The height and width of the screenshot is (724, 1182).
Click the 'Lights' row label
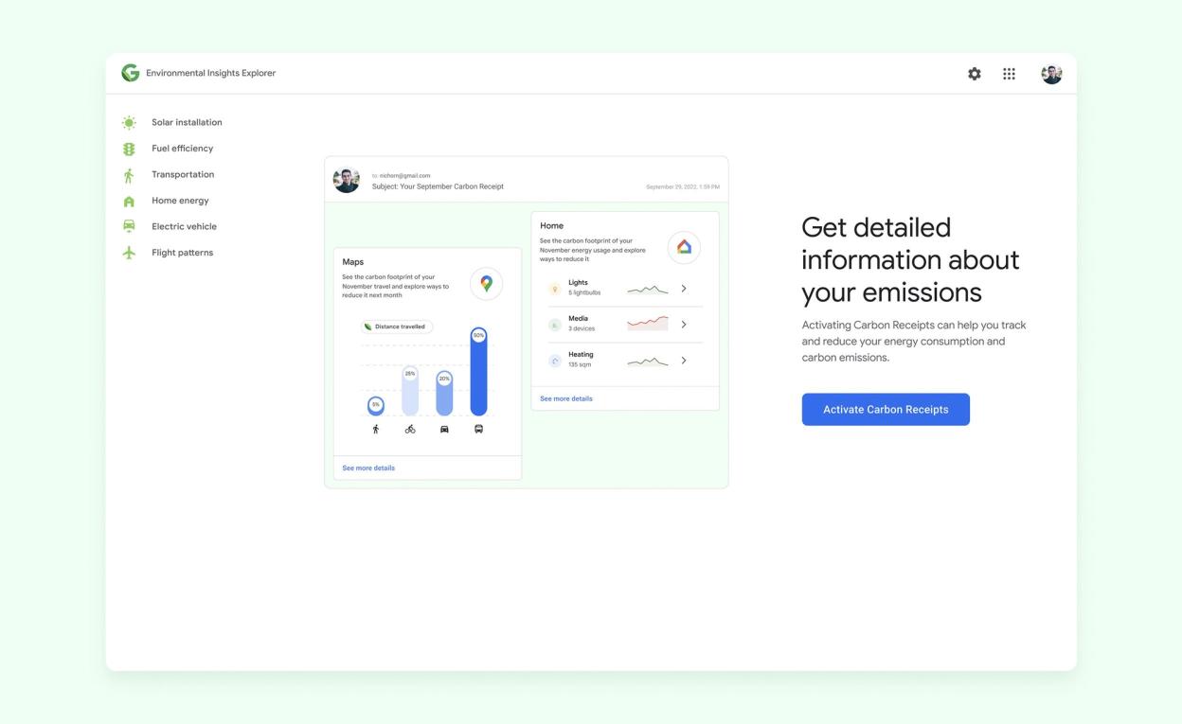(578, 282)
